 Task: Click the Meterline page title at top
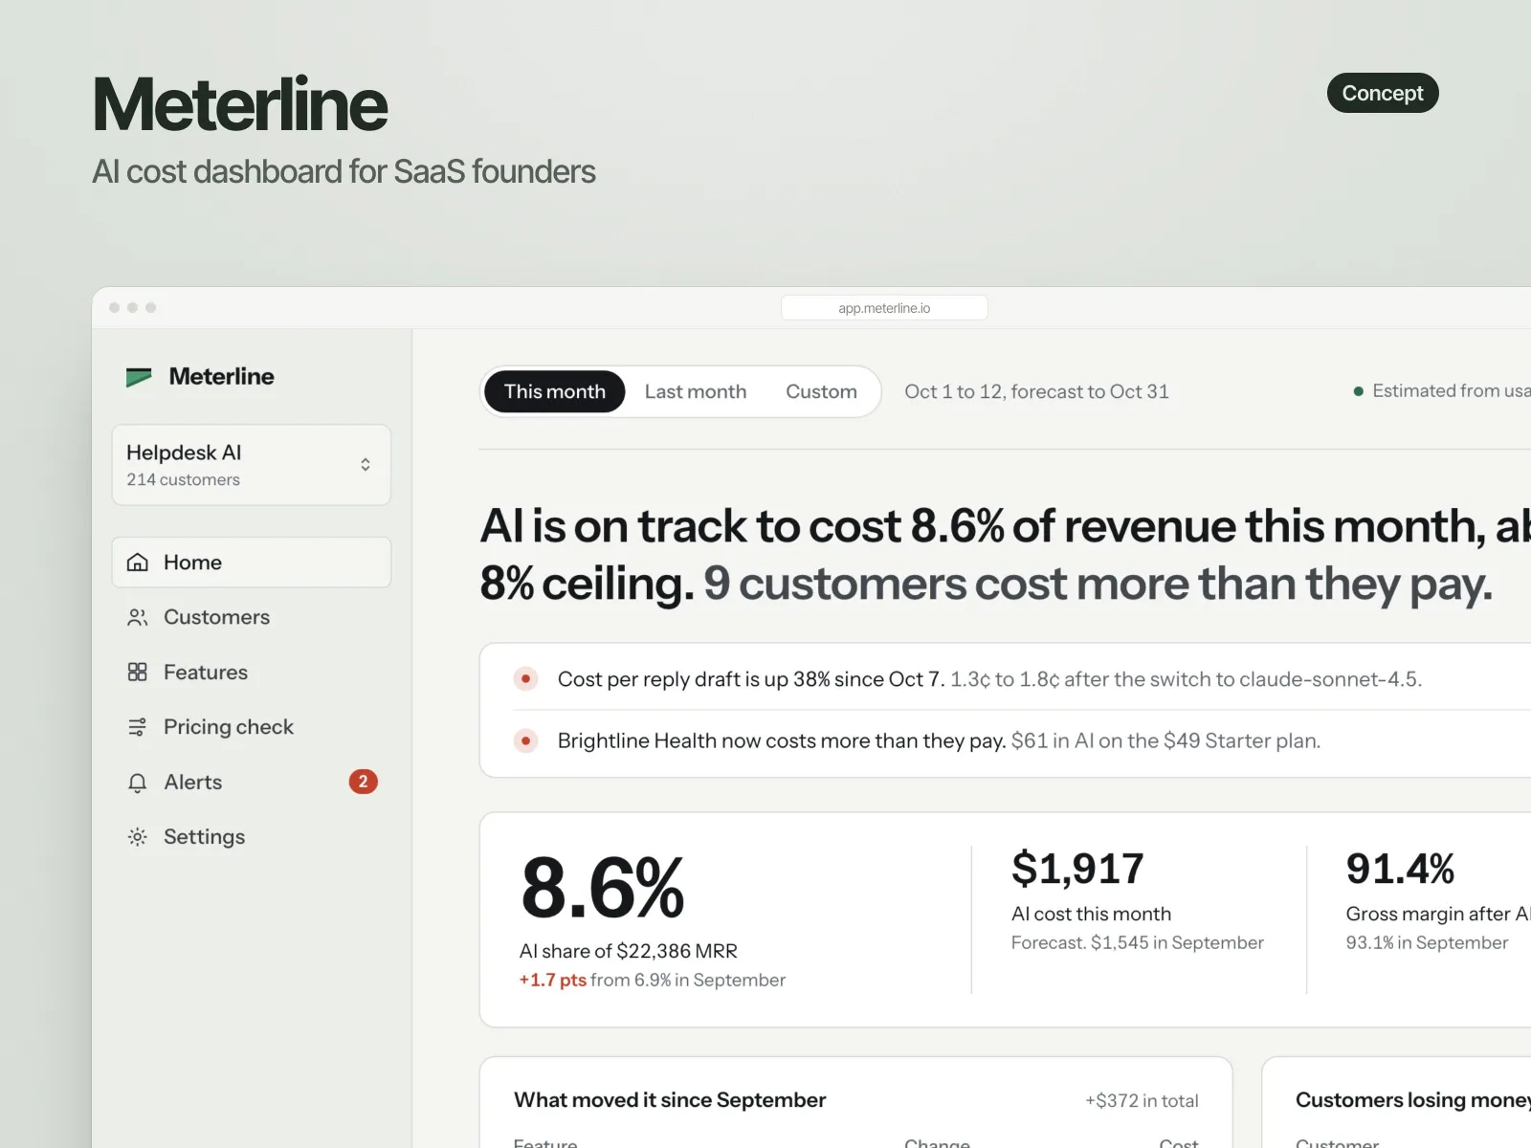pyautogui.click(x=240, y=104)
